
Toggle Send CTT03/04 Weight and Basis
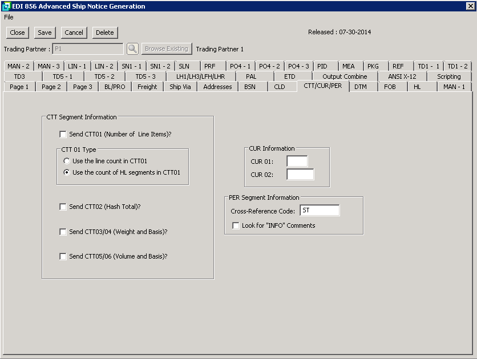[63, 232]
